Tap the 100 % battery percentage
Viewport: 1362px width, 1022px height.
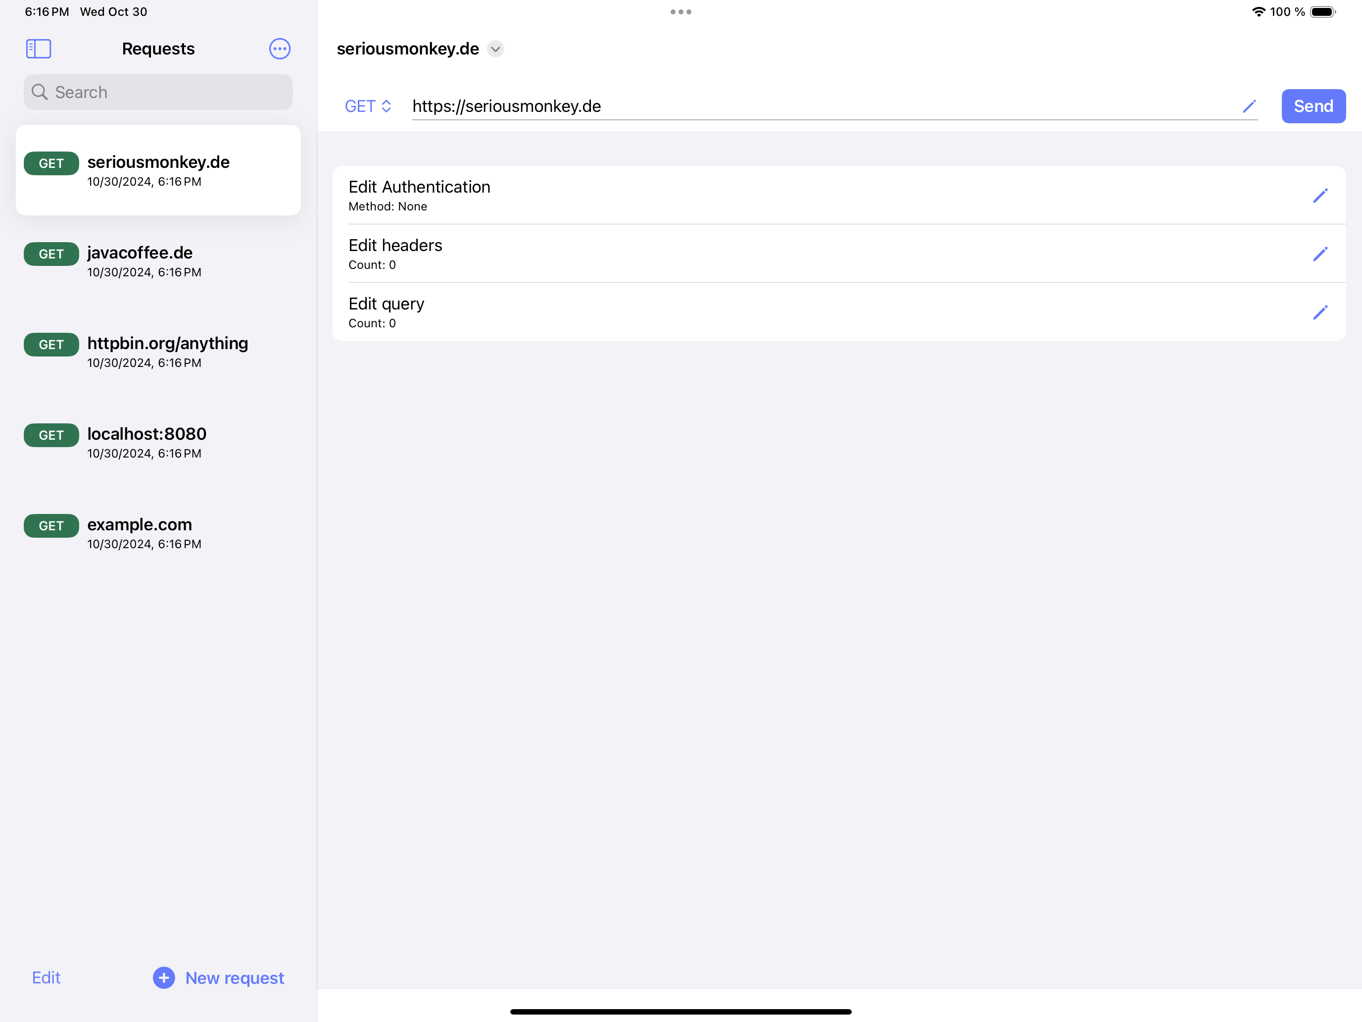pyautogui.click(x=1287, y=12)
